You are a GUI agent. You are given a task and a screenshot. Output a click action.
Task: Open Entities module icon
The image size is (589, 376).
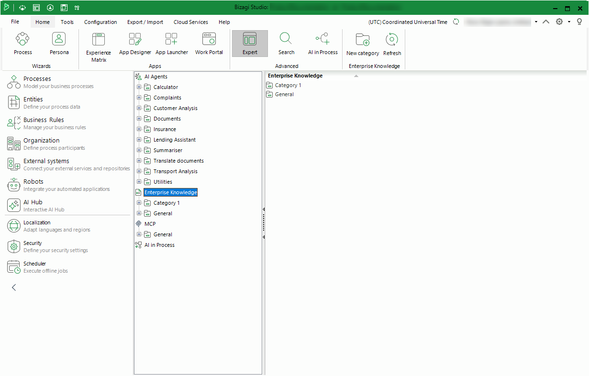pos(14,102)
